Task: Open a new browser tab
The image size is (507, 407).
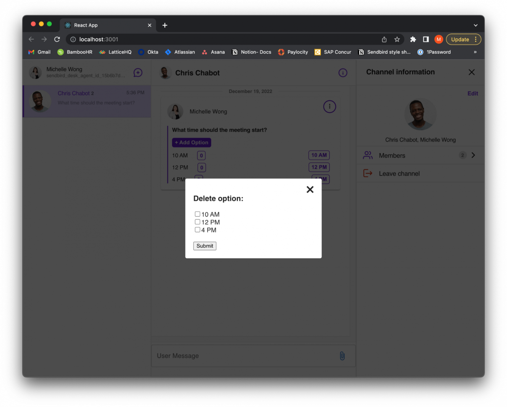Action: pos(165,25)
